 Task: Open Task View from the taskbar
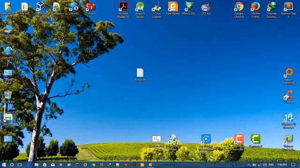[x=20, y=165]
